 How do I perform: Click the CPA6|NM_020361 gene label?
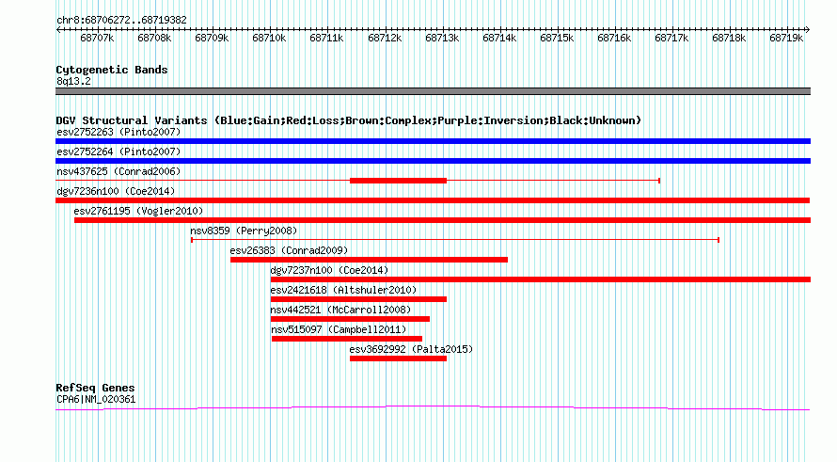click(x=96, y=400)
